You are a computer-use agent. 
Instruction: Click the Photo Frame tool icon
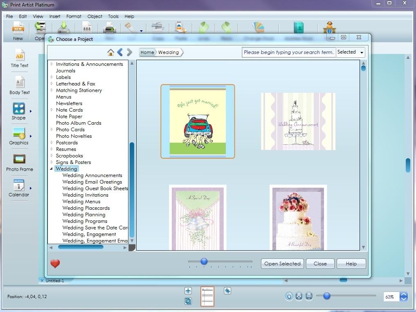19,159
